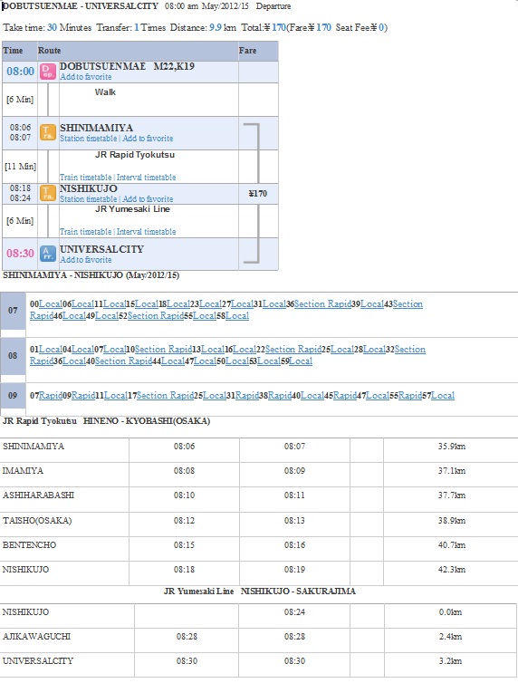Screen dimensions: 518x683
Task: Open Station timetable under NISHIKUJO
Action: (89, 198)
